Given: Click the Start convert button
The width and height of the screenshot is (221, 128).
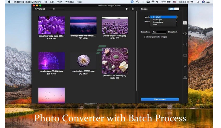Looking at the screenshot, I should [x=160, y=99].
